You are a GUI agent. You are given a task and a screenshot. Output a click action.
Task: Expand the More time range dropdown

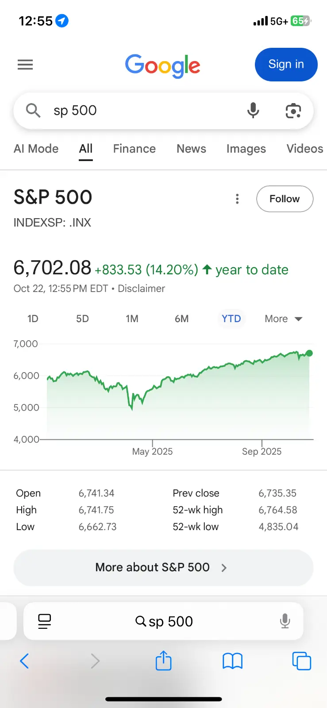click(283, 319)
